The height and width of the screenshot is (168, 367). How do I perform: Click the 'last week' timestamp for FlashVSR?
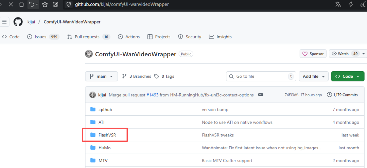tap(350, 135)
